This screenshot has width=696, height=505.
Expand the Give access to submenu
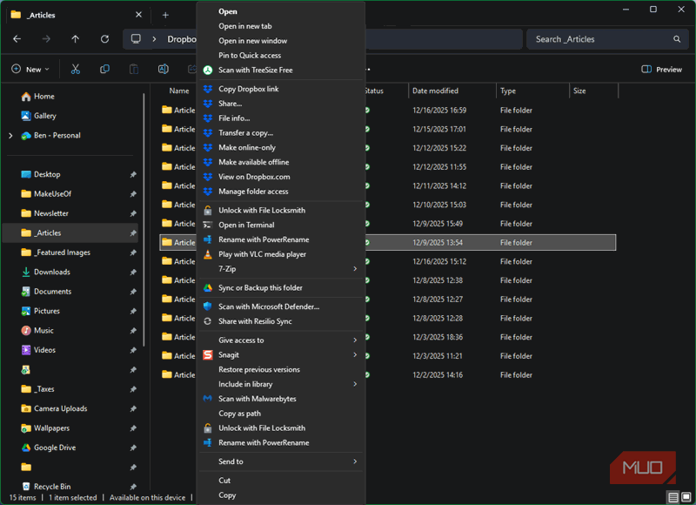coord(280,340)
